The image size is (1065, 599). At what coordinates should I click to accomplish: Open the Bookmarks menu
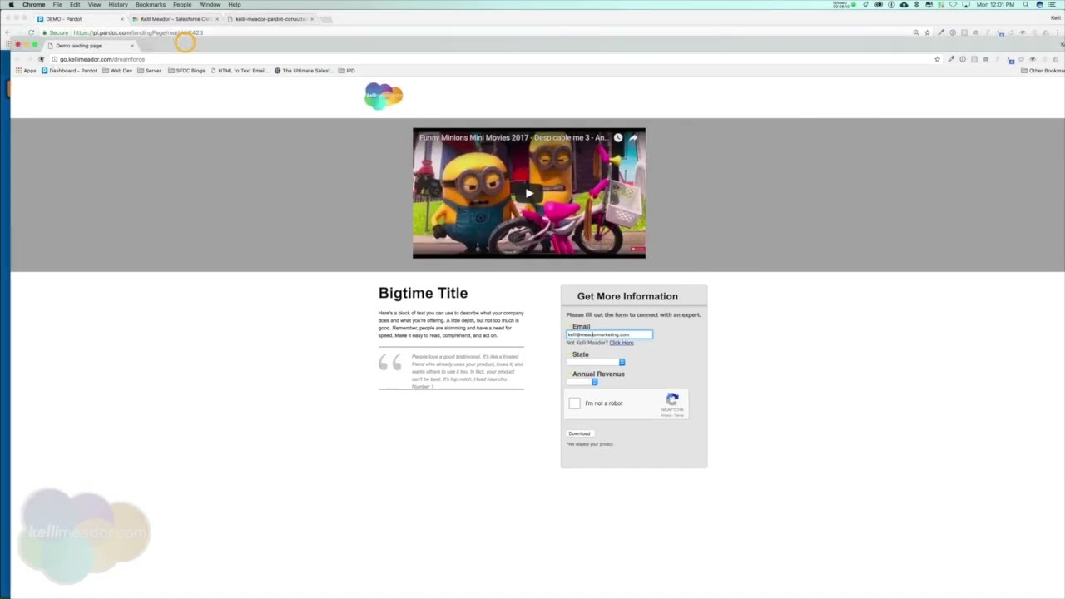pos(151,5)
